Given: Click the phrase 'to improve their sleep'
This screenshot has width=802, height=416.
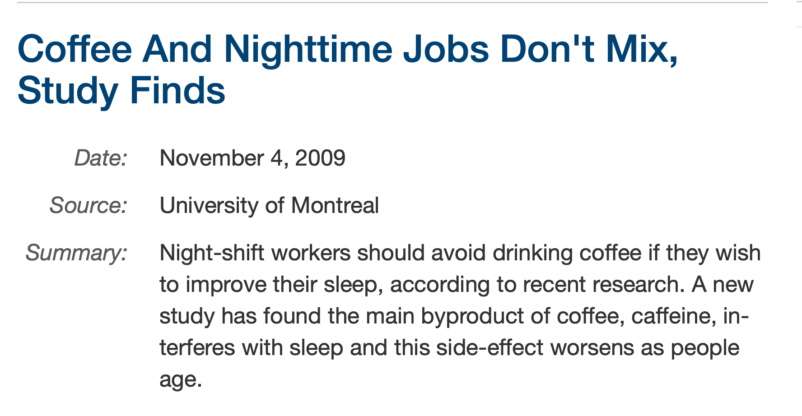Looking at the screenshot, I should click(x=271, y=285).
